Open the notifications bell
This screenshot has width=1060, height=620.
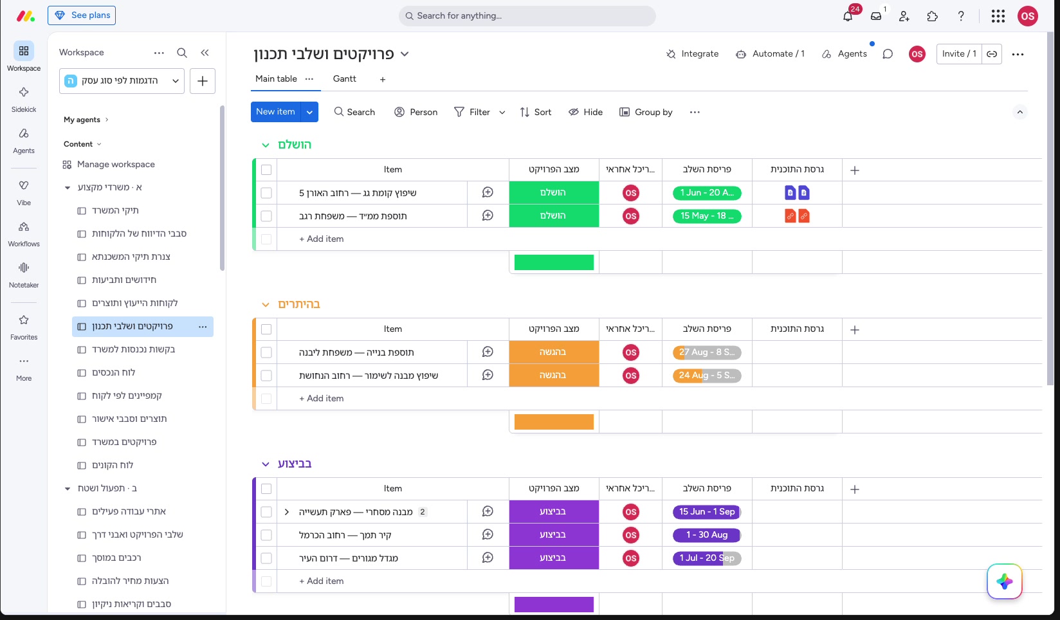tap(848, 16)
